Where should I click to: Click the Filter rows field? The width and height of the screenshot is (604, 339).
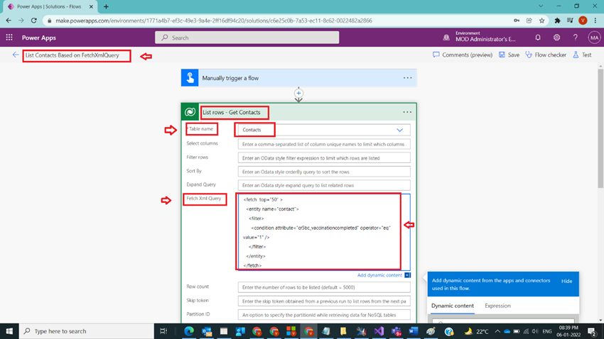tap(324, 158)
